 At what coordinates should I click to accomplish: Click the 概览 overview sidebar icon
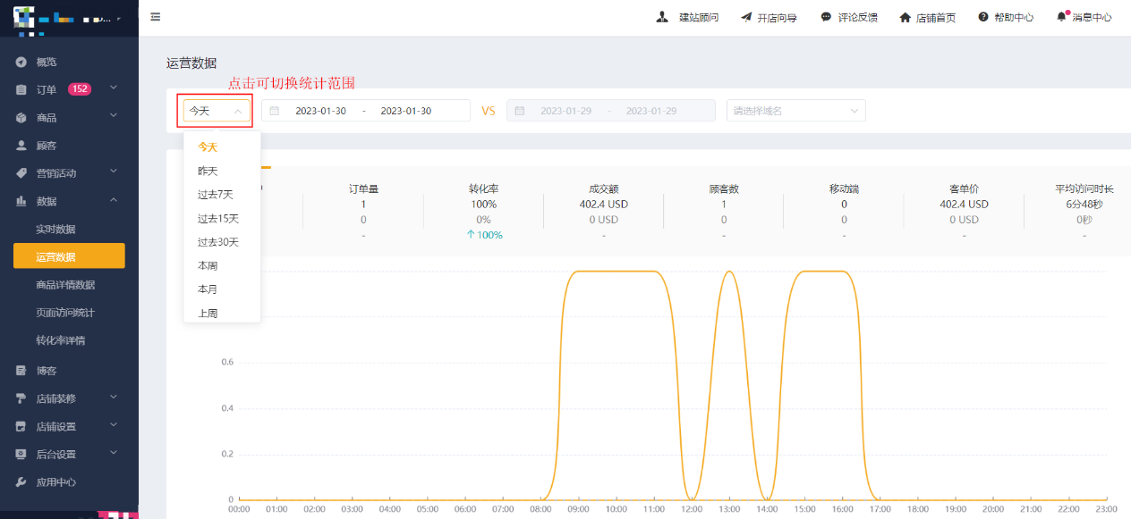[x=21, y=62]
